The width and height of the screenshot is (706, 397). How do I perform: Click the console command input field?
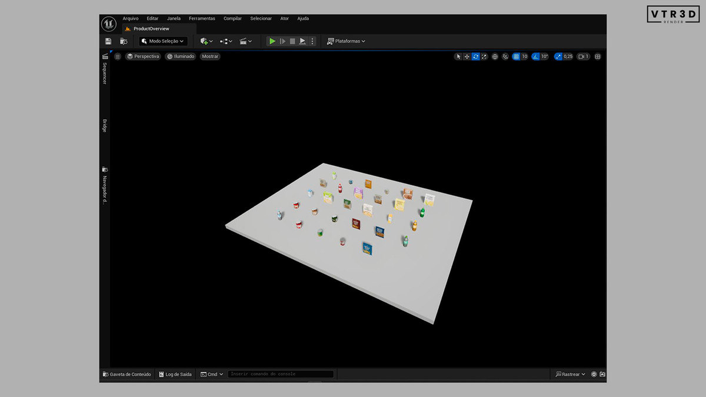click(281, 374)
